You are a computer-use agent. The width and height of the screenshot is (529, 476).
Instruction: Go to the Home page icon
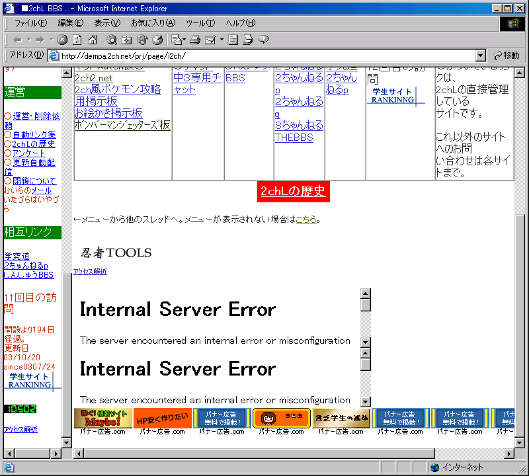(93, 40)
